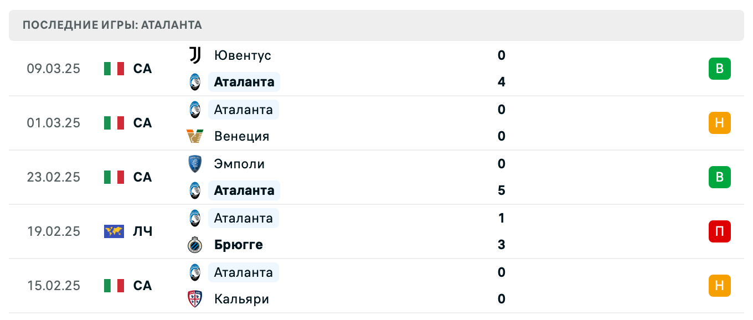Click Italy flag beside 09.03.25 match
753x320 pixels.
coord(114,69)
